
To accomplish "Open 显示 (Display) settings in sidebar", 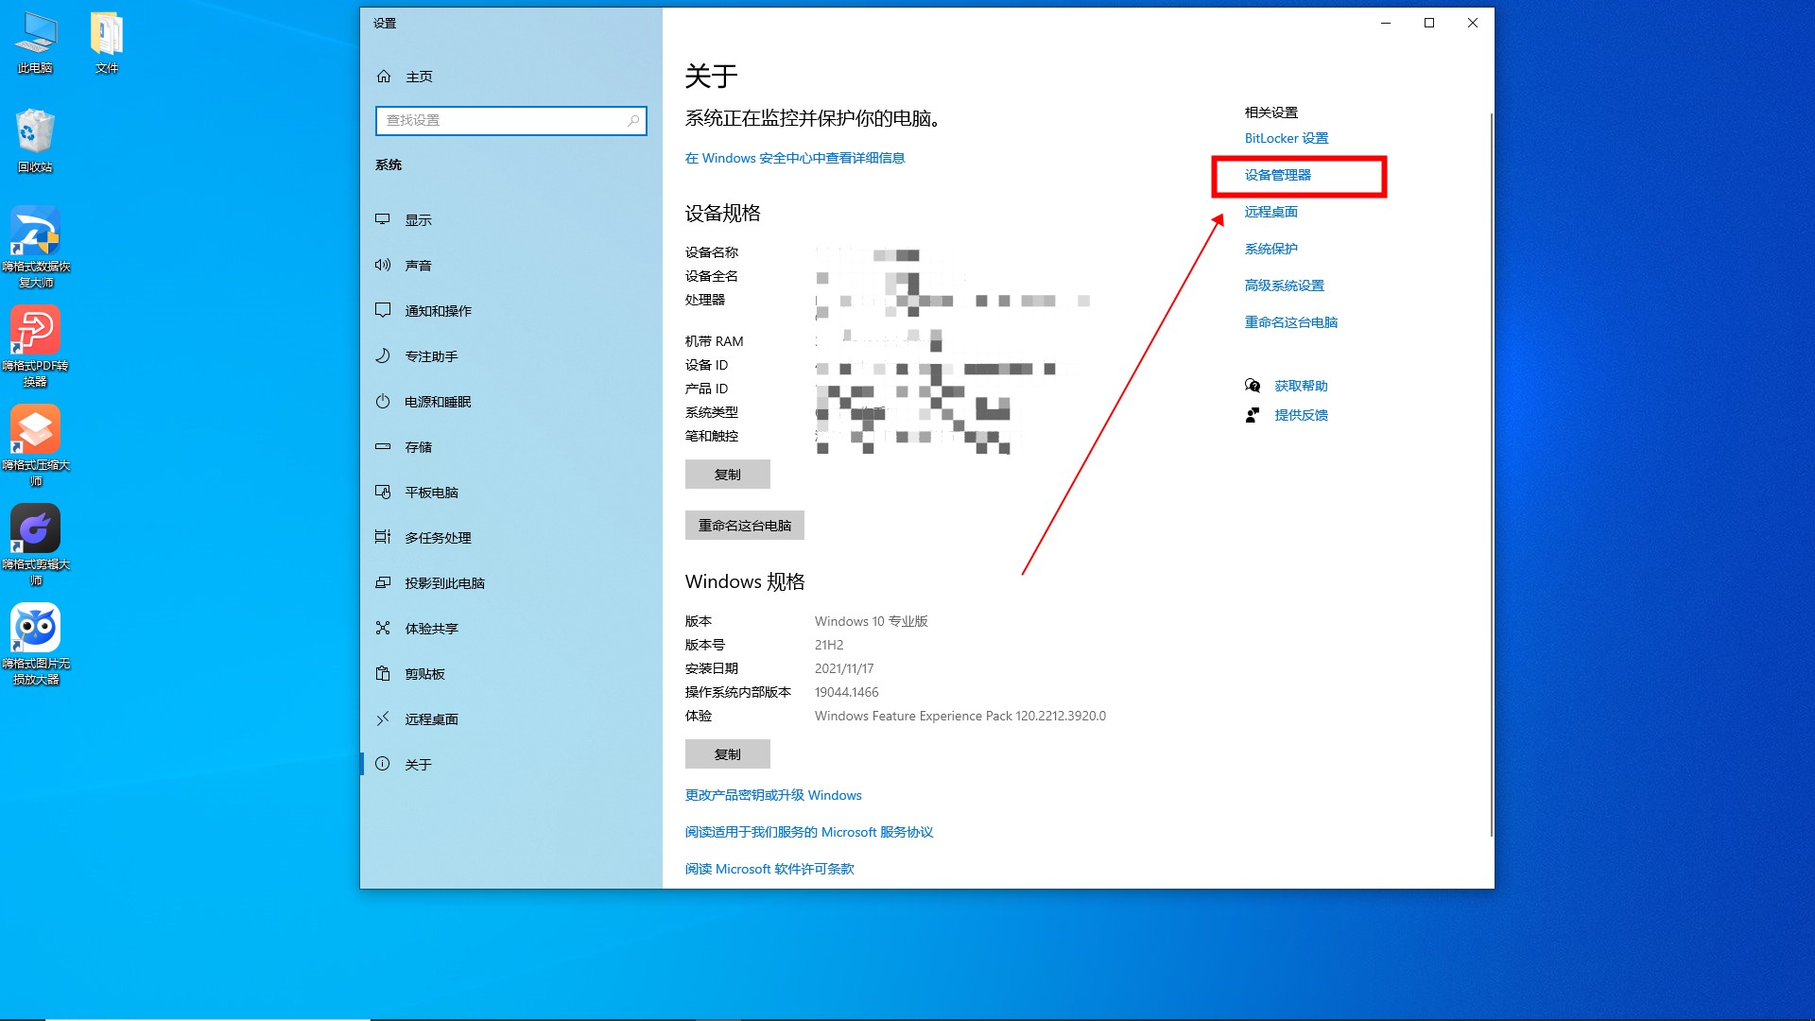I will click(419, 219).
